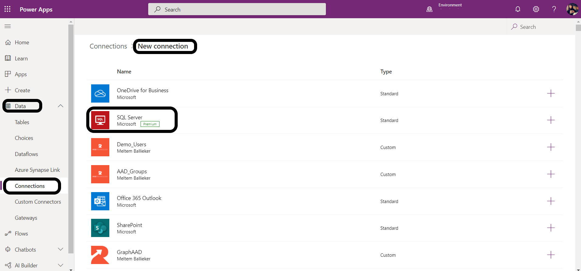
Task: Go to Tables in the sidebar
Action: (x=22, y=122)
